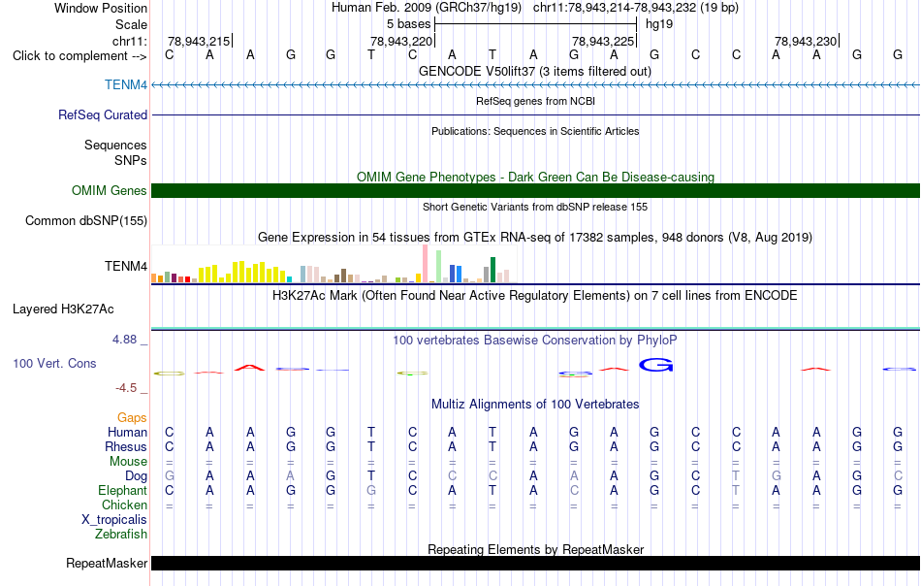Click the Layered H3K27Ac track label

point(63,309)
